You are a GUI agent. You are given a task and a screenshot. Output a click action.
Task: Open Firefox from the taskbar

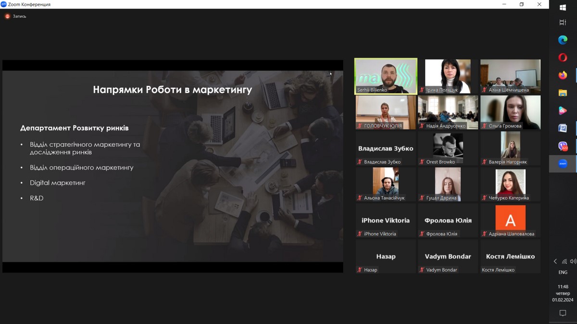pyautogui.click(x=563, y=75)
